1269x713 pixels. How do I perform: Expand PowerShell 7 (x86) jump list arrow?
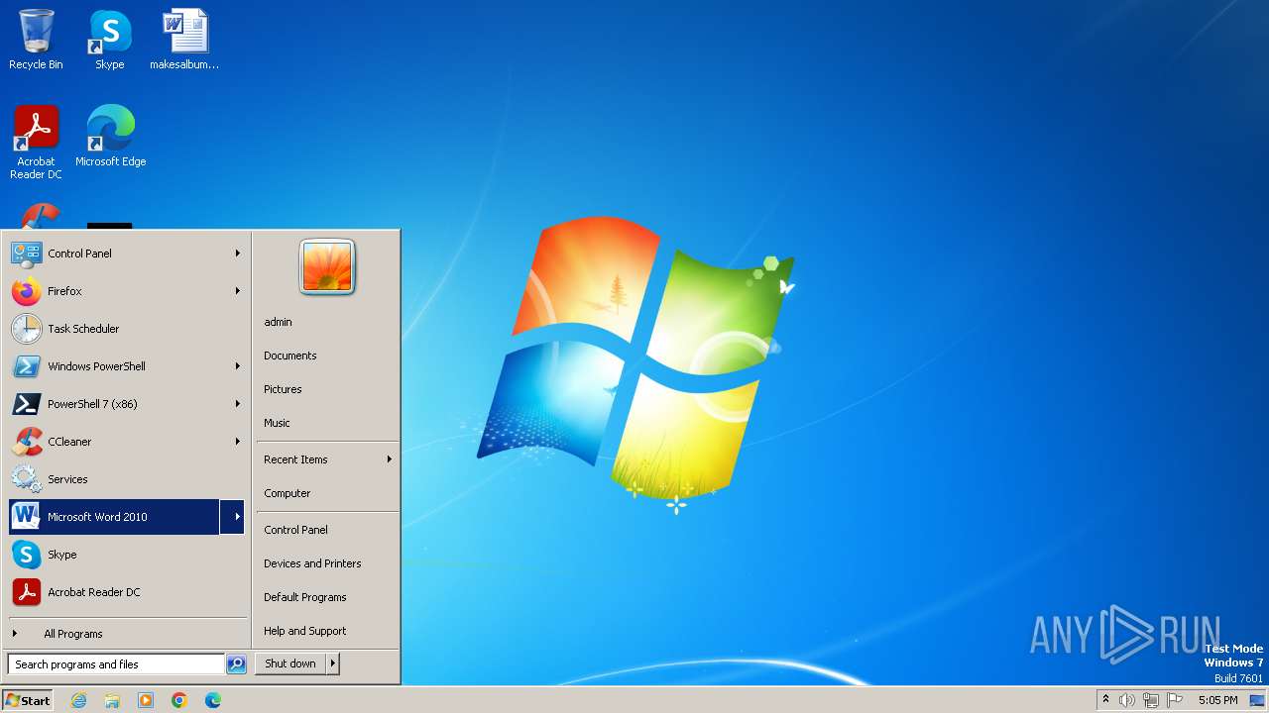coord(237,404)
